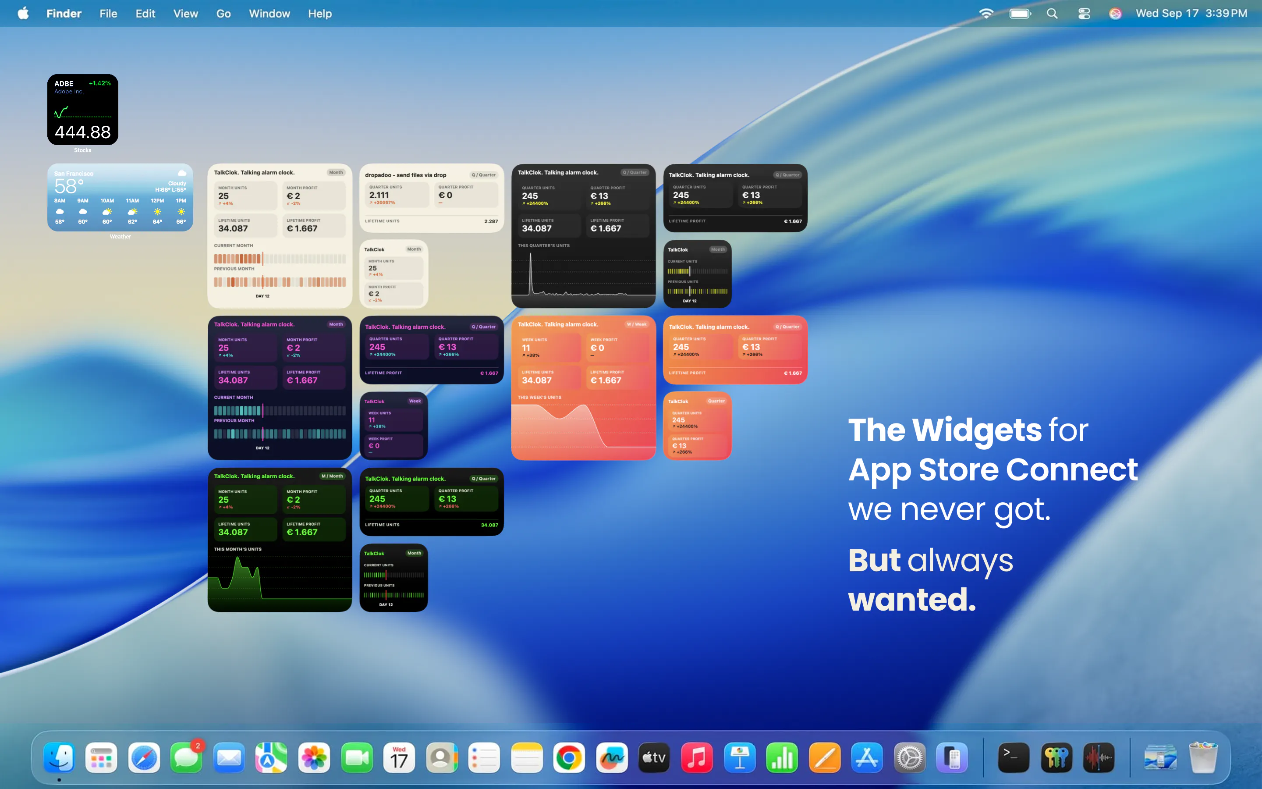The width and height of the screenshot is (1262, 789).
Task: Launch FaceTime from the Dock
Action: coord(357,757)
